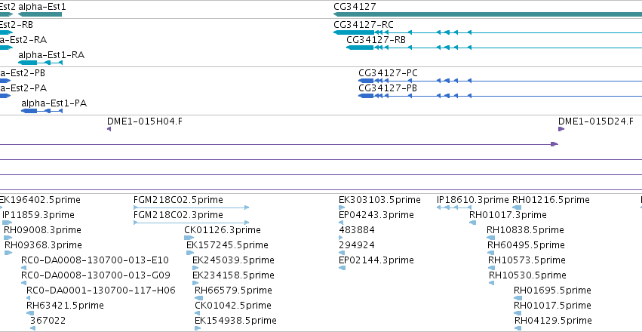This screenshot has height=332, width=642.
Task: Select the FGM218C02.5prime EST span
Action: [191, 207]
